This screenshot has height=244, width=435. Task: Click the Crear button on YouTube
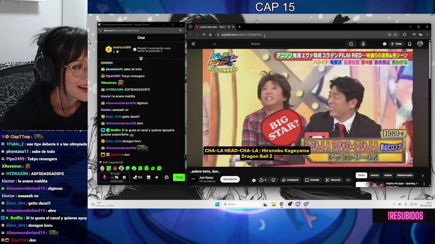point(396,44)
